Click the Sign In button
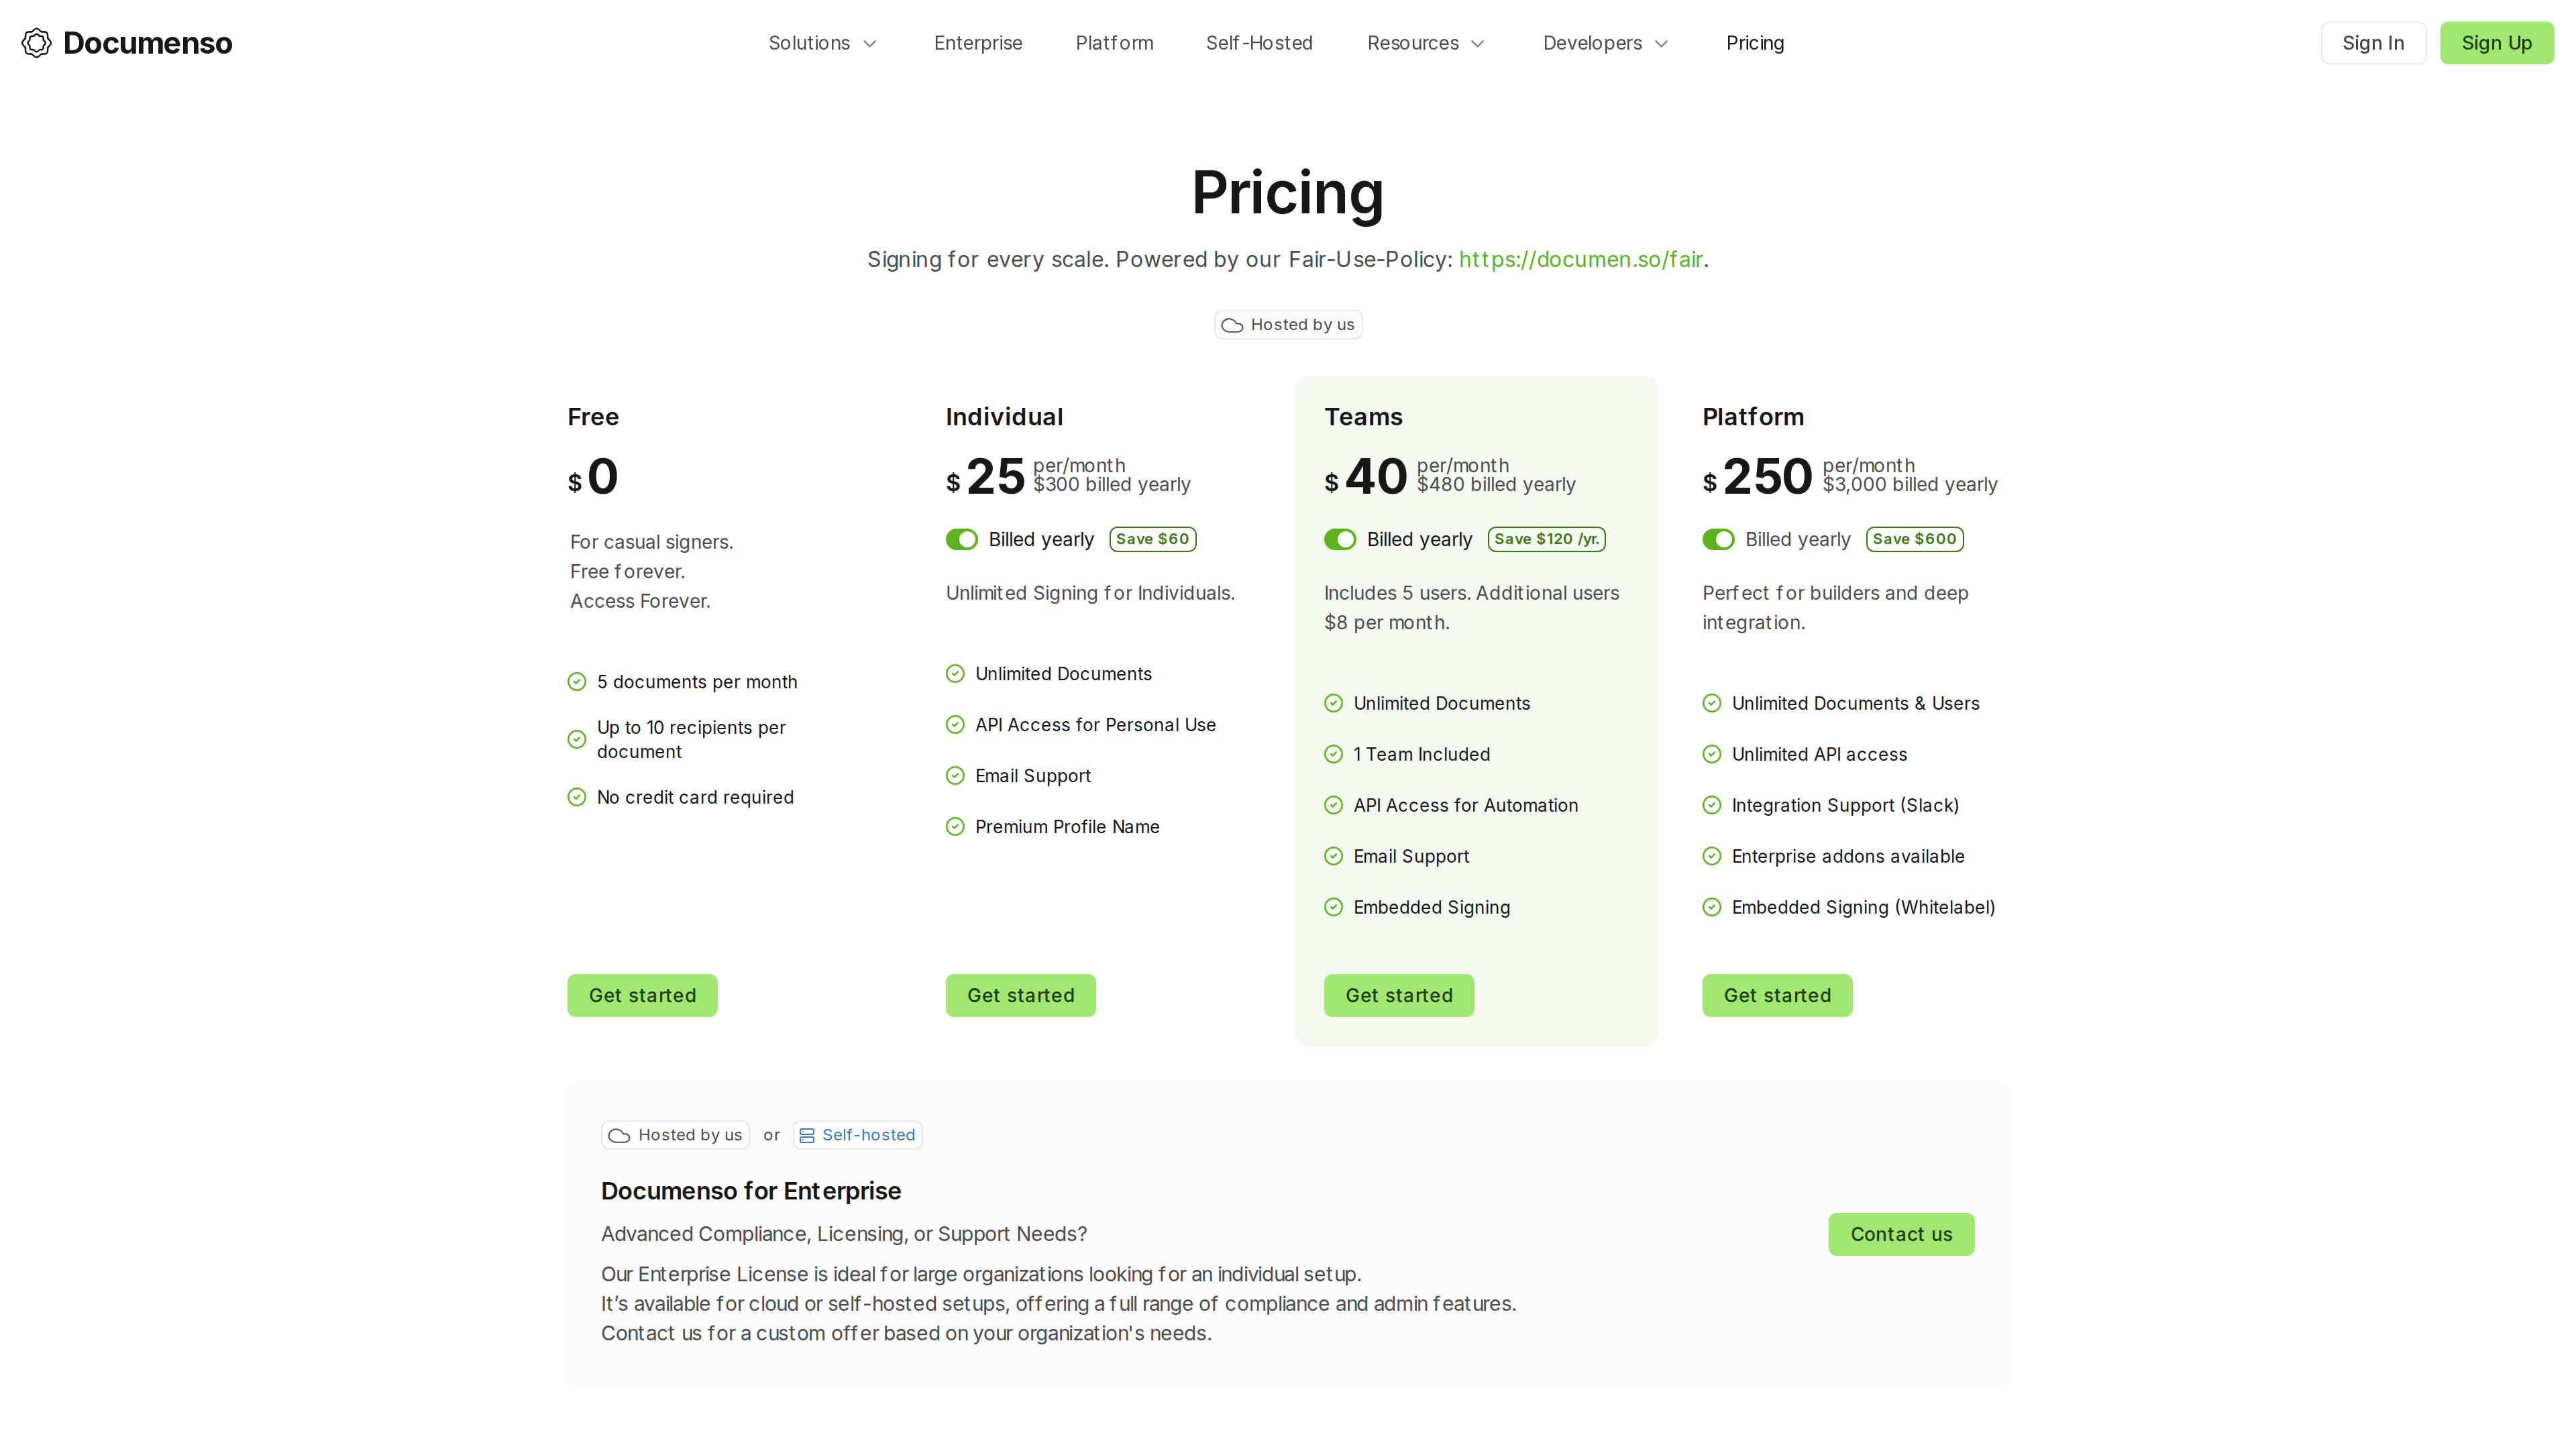The height and width of the screenshot is (1449, 2576). coord(2373,43)
